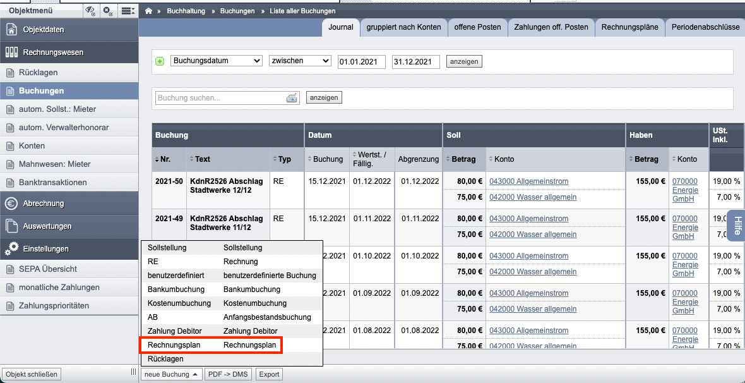Switch to the offene Posten tab
The width and height of the screenshot is (745, 383).
point(477,27)
